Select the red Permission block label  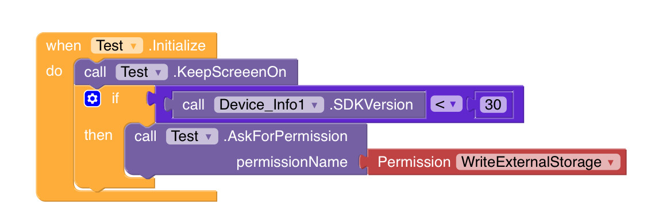(414, 162)
